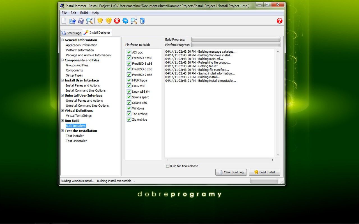The height and width of the screenshot is (224, 359).
Task: Click the build log scroll-up arrow
Action: 278,52
